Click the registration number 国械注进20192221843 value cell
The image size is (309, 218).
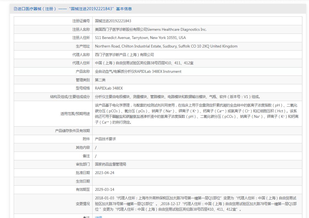tap(113, 21)
